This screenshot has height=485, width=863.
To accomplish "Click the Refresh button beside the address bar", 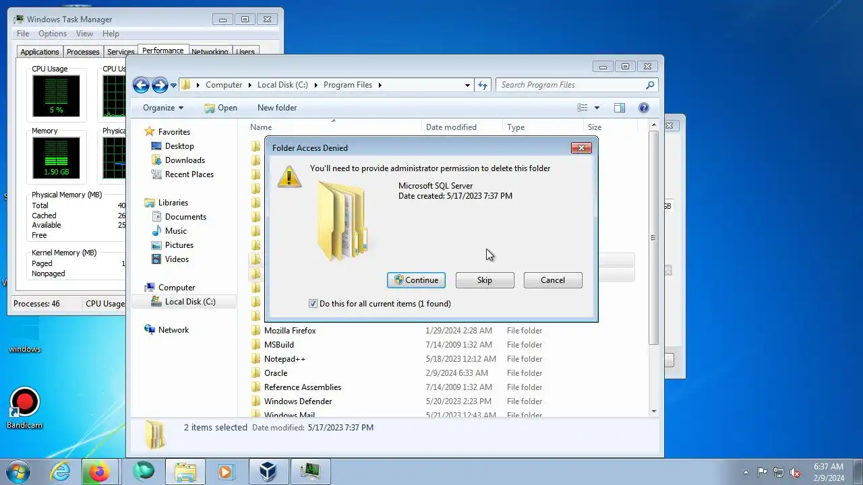I will pos(483,85).
